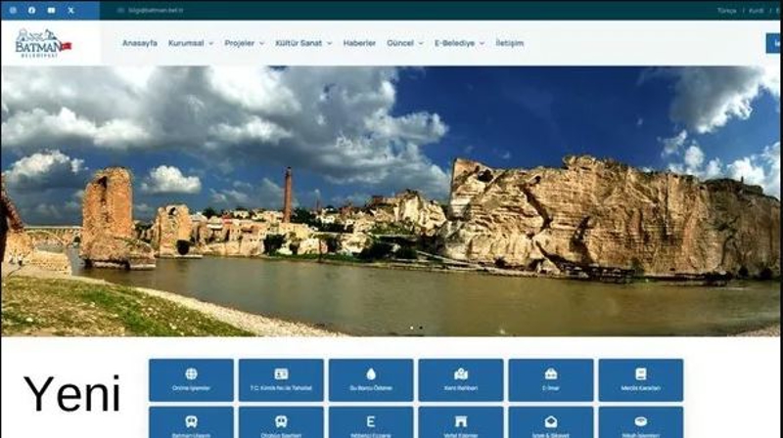The height and width of the screenshot is (438, 783).
Task: Expand the Projeler dropdown menu
Action: tap(244, 43)
